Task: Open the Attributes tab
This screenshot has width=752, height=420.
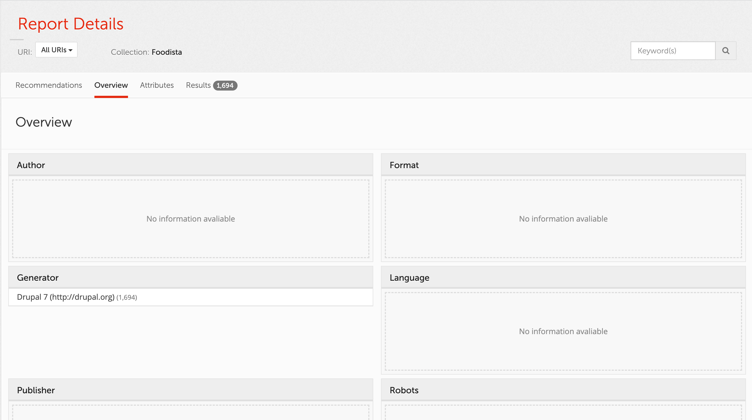Action: (x=156, y=85)
